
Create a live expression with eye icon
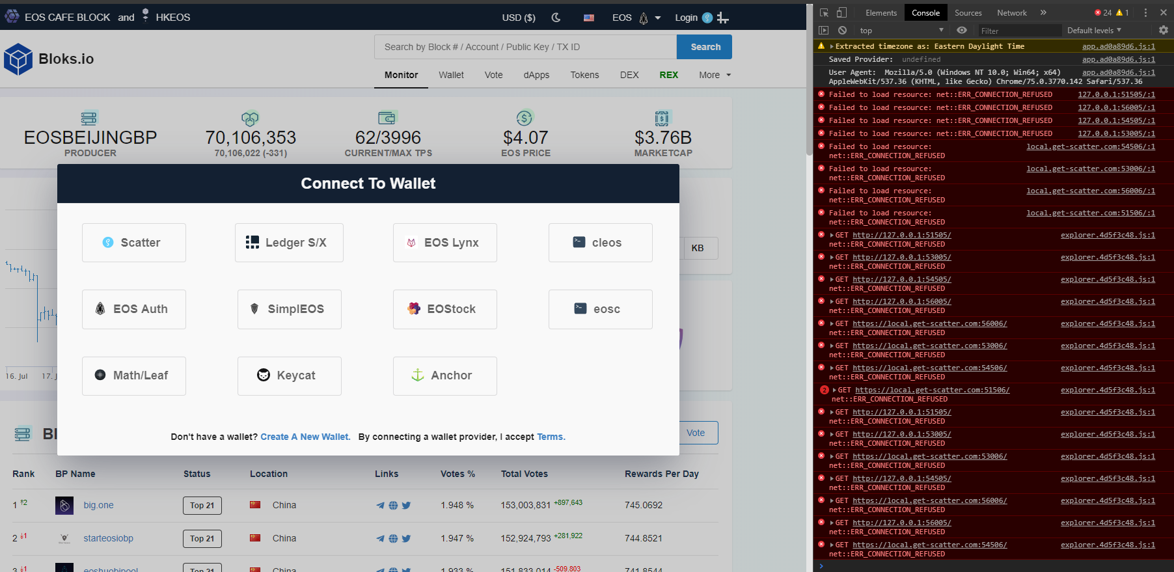[x=962, y=31]
